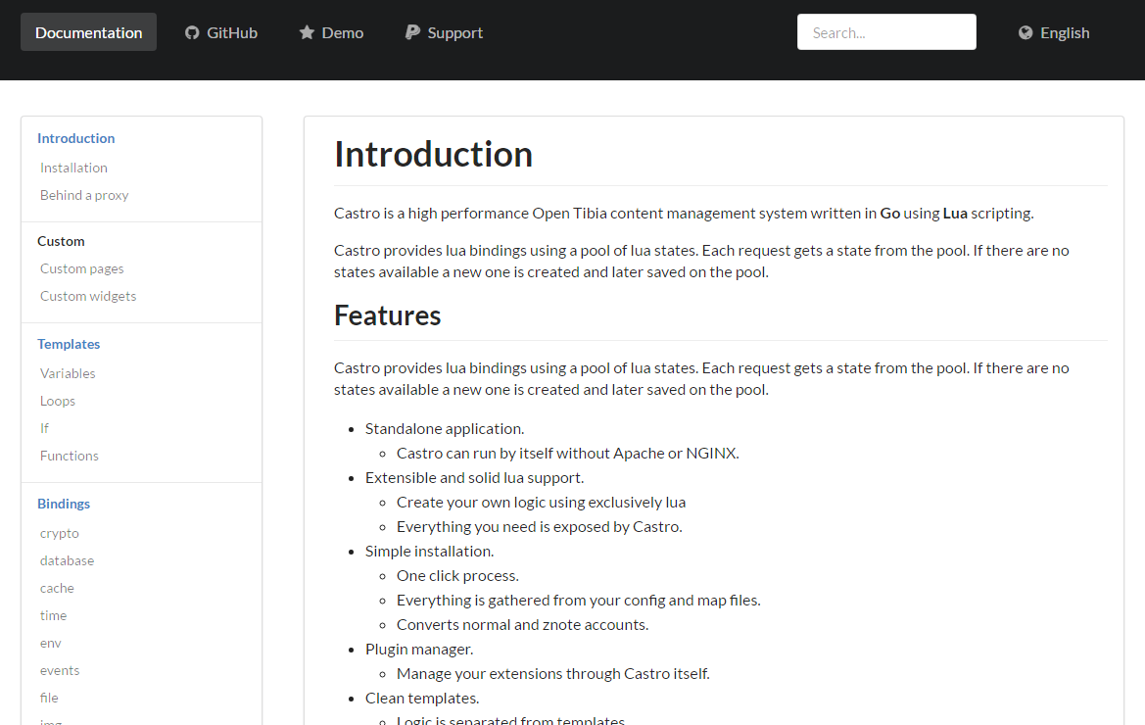Open the crypto binding page
The image size is (1145, 725).
coord(59,533)
